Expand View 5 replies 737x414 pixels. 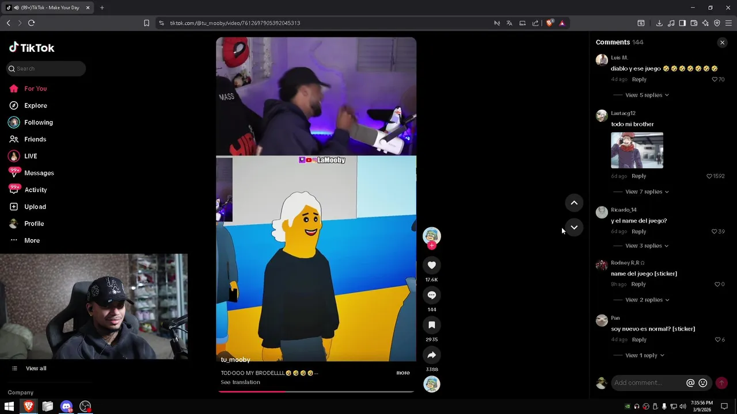pos(647,95)
